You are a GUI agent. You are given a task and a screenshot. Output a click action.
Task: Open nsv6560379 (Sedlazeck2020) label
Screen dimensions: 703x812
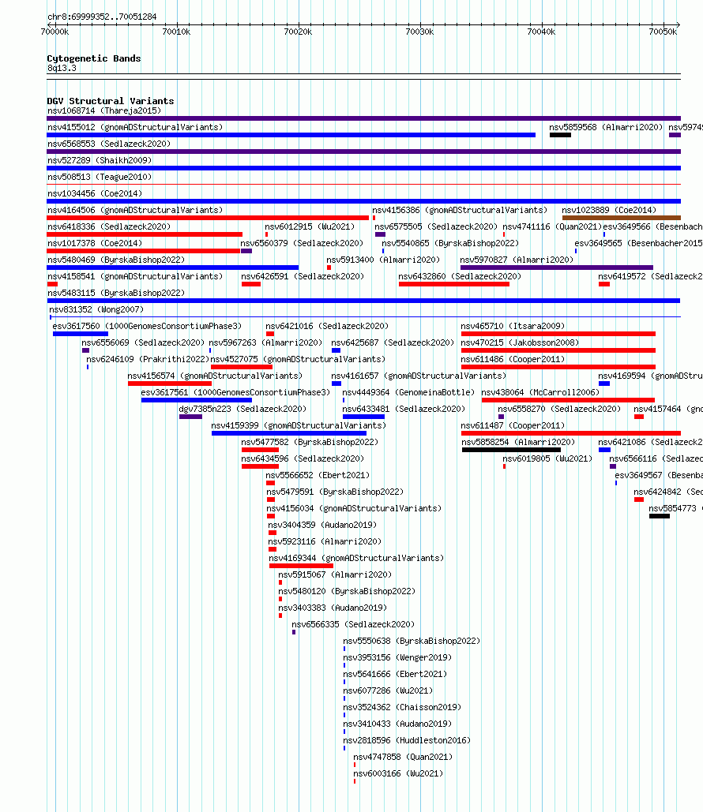point(302,243)
